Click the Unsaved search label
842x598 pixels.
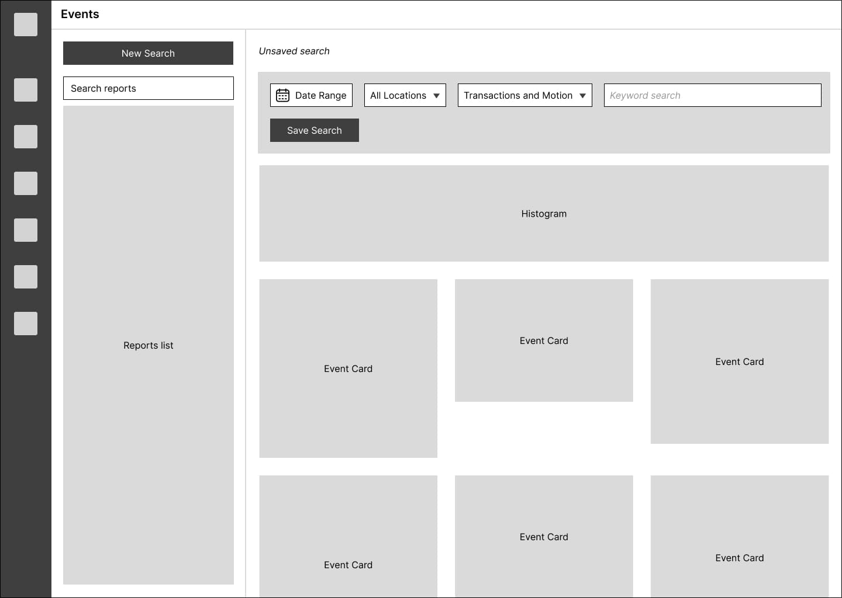pyautogui.click(x=294, y=51)
